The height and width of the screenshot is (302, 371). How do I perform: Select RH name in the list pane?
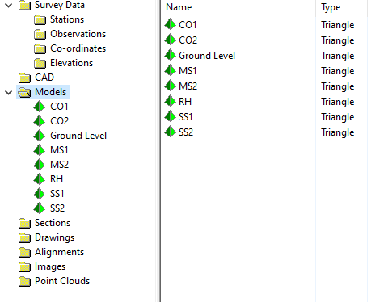(x=185, y=102)
